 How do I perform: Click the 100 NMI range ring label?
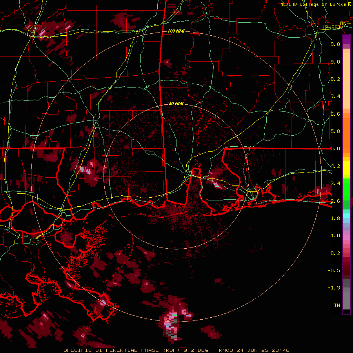176,31
